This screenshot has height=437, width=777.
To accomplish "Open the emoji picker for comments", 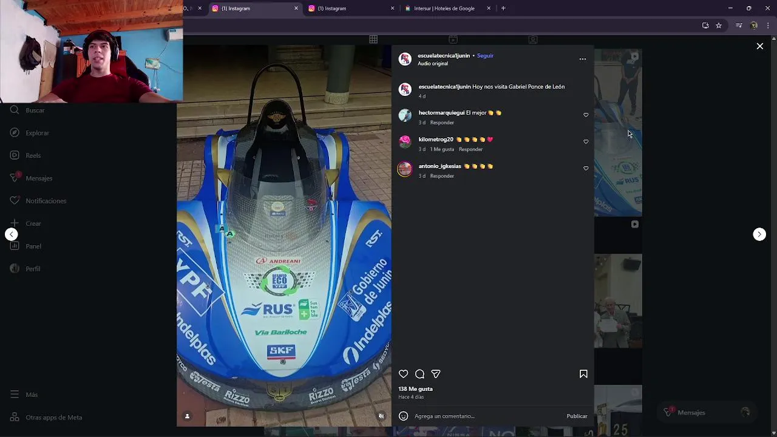I will pos(403,416).
